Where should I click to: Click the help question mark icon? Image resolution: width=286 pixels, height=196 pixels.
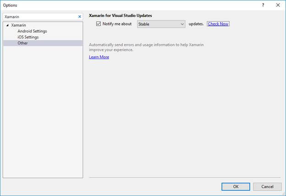click(263, 5)
